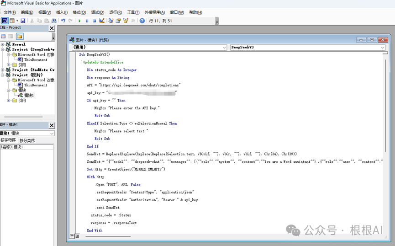Open the Project Explorer toolbar icon
This screenshot has height=246, width=395.
coord(111,21)
